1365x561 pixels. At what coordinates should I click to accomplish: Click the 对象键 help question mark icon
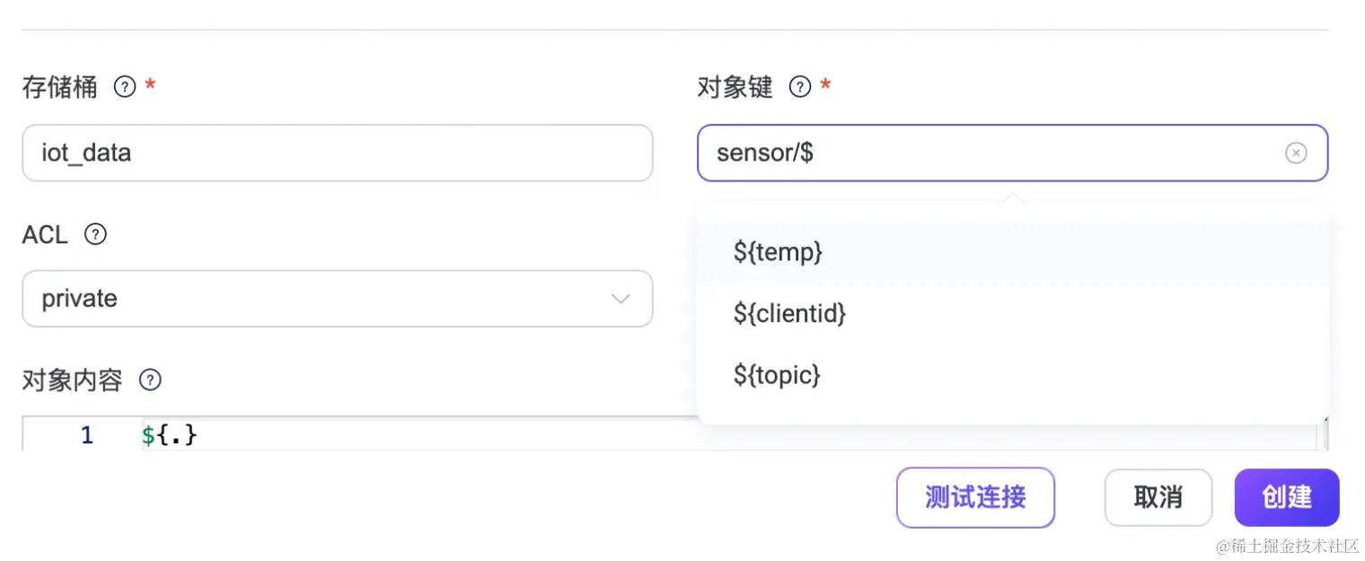coord(799,86)
